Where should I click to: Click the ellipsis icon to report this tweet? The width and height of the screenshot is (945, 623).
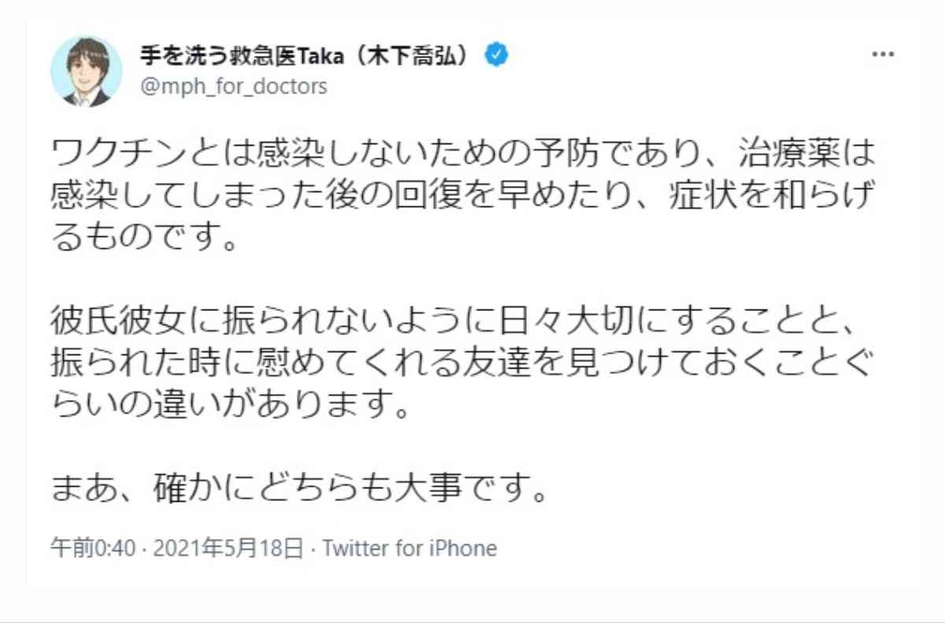pos(883,54)
